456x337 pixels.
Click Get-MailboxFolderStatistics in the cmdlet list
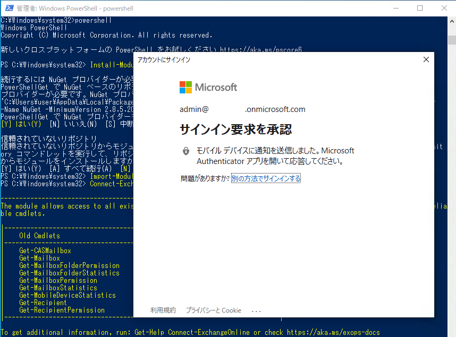pyautogui.click(x=69, y=273)
